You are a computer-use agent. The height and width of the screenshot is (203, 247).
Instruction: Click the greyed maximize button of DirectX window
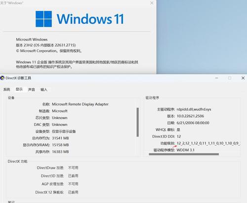[x=230, y=78]
